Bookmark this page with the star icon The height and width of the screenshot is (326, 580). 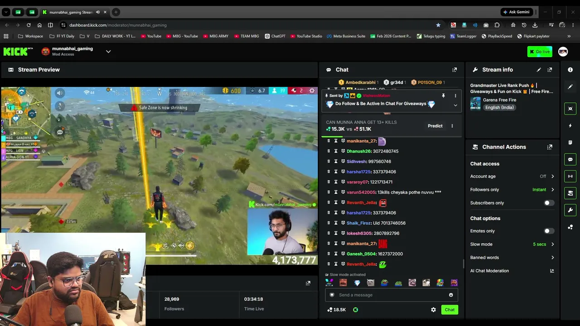pos(438,25)
